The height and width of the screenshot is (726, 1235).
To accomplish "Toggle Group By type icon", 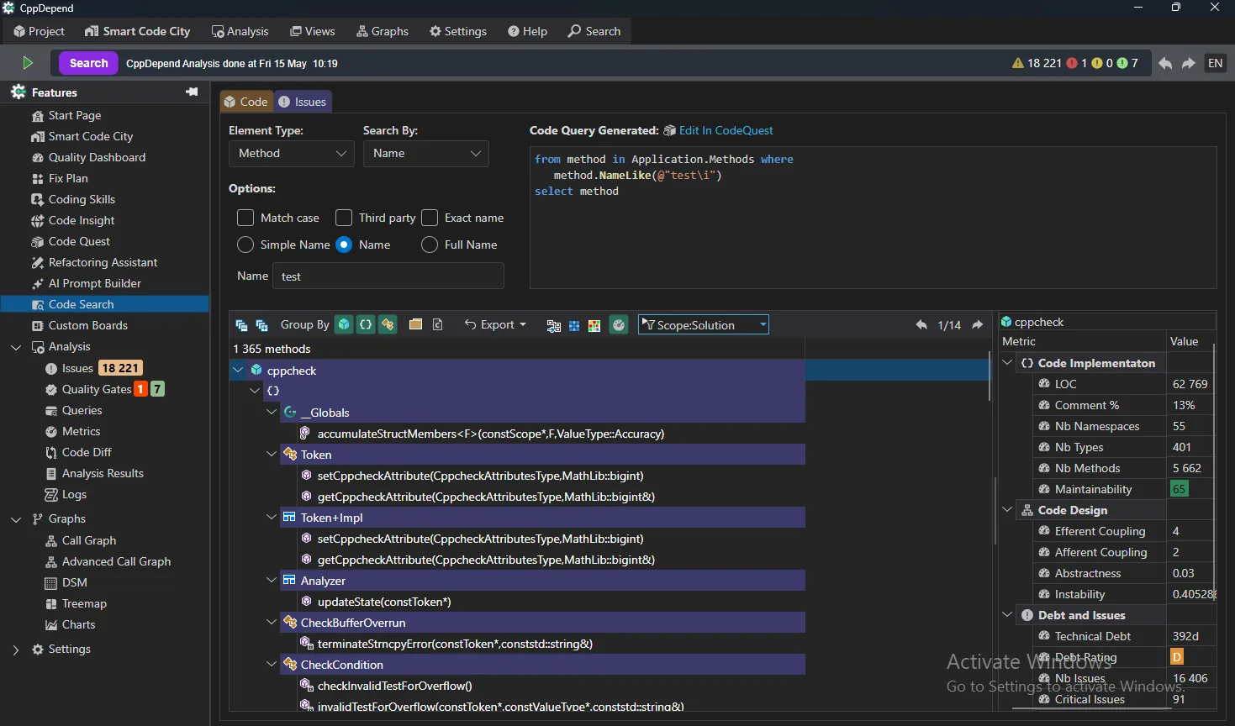I will (388, 324).
